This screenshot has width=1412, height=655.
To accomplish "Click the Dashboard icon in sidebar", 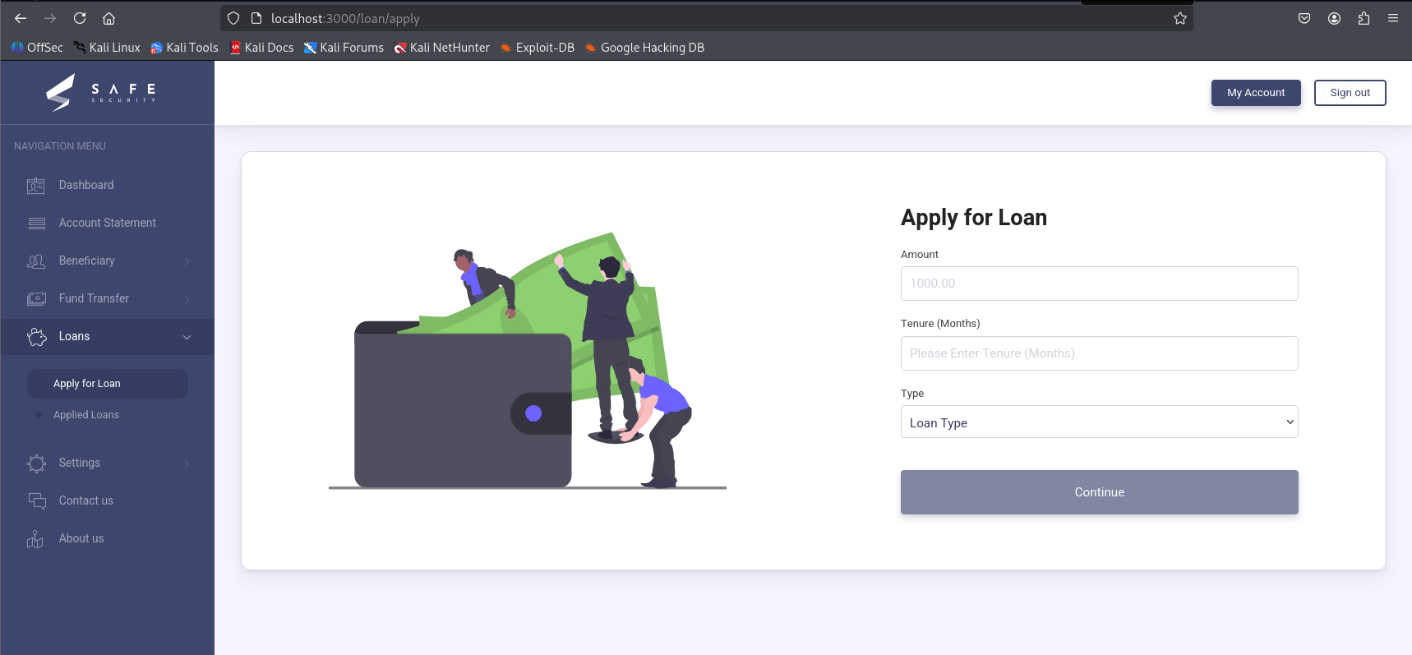I will (36, 186).
